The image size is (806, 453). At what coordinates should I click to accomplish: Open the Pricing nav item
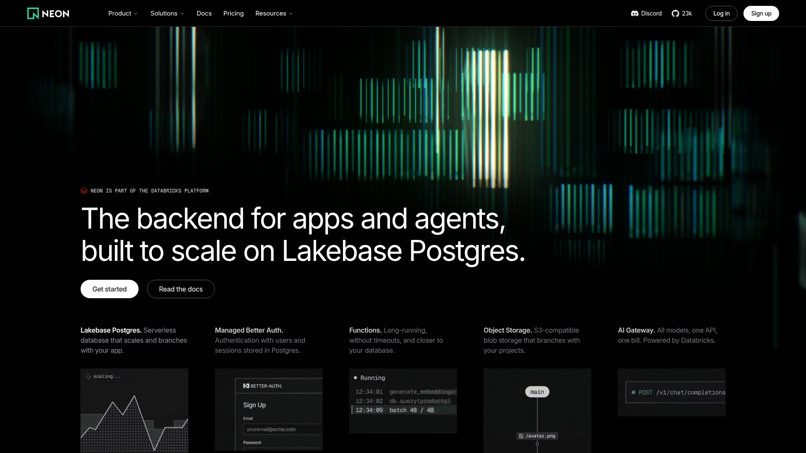click(233, 13)
